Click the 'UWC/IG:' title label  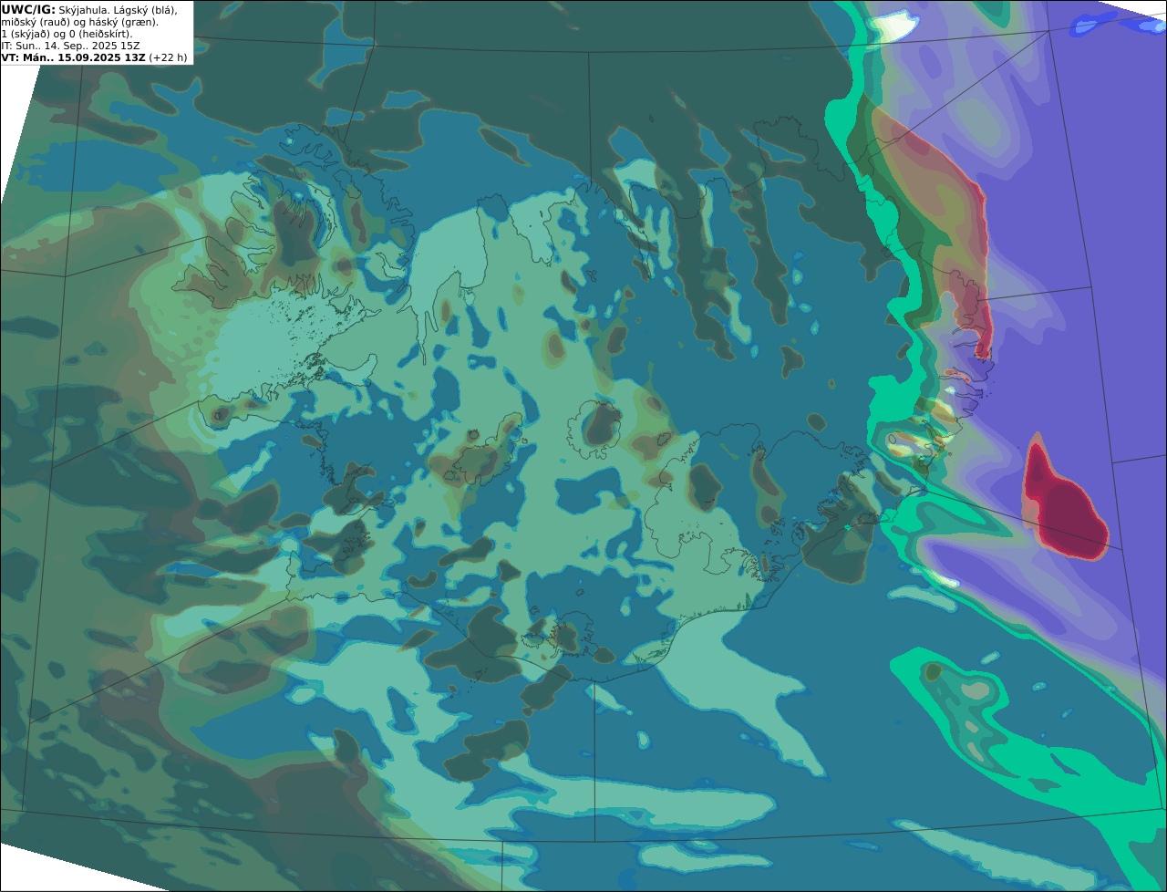27,9
